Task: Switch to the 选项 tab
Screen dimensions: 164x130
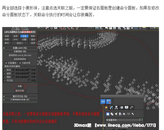Action: 33,43
